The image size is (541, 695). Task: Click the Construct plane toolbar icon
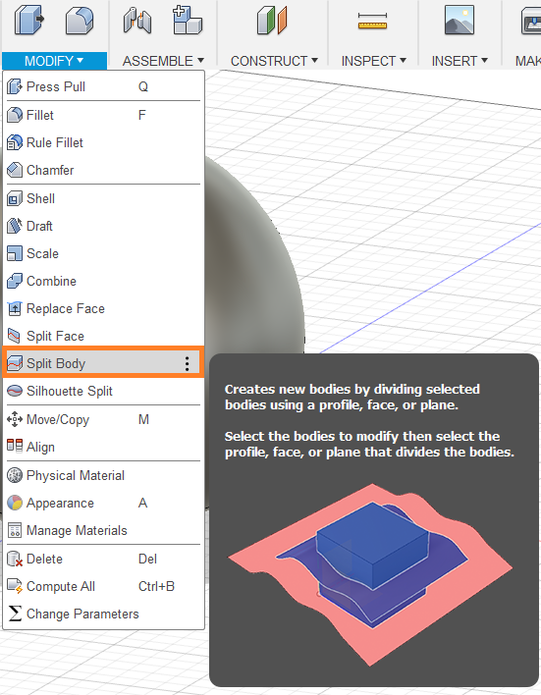click(272, 21)
